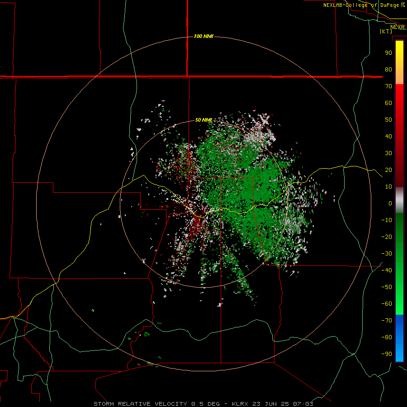Click the -70 value on velocity scale
407x407 pixels.
tap(387, 321)
